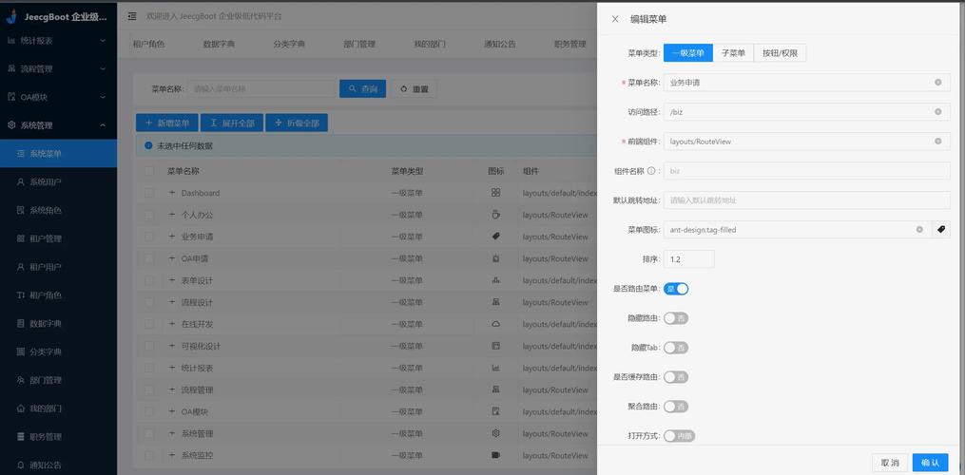Clear the 菜单名称 field with its clear icon
The height and width of the screenshot is (475, 965).
(938, 82)
